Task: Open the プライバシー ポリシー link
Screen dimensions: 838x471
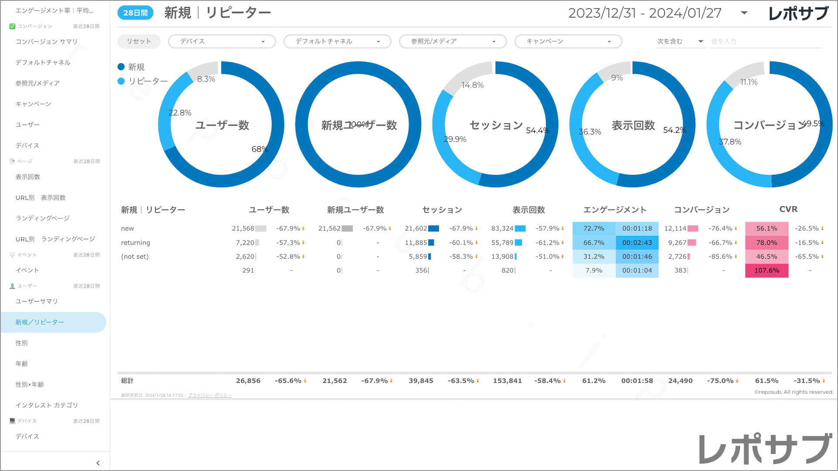Action: tap(210, 395)
